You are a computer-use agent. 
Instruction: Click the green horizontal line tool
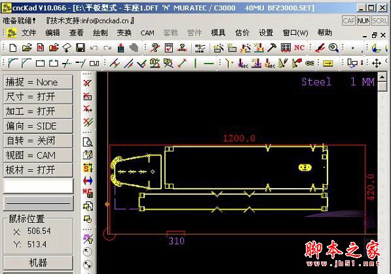tap(209, 64)
